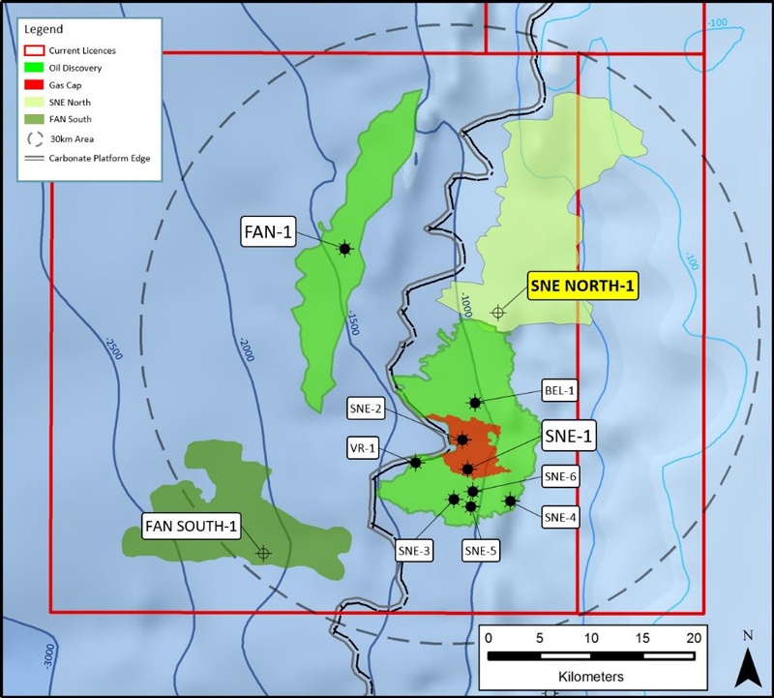This screenshot has height=698, width=774.
Task: Click the 30km Area legend text
Action: tap(72, 138)
